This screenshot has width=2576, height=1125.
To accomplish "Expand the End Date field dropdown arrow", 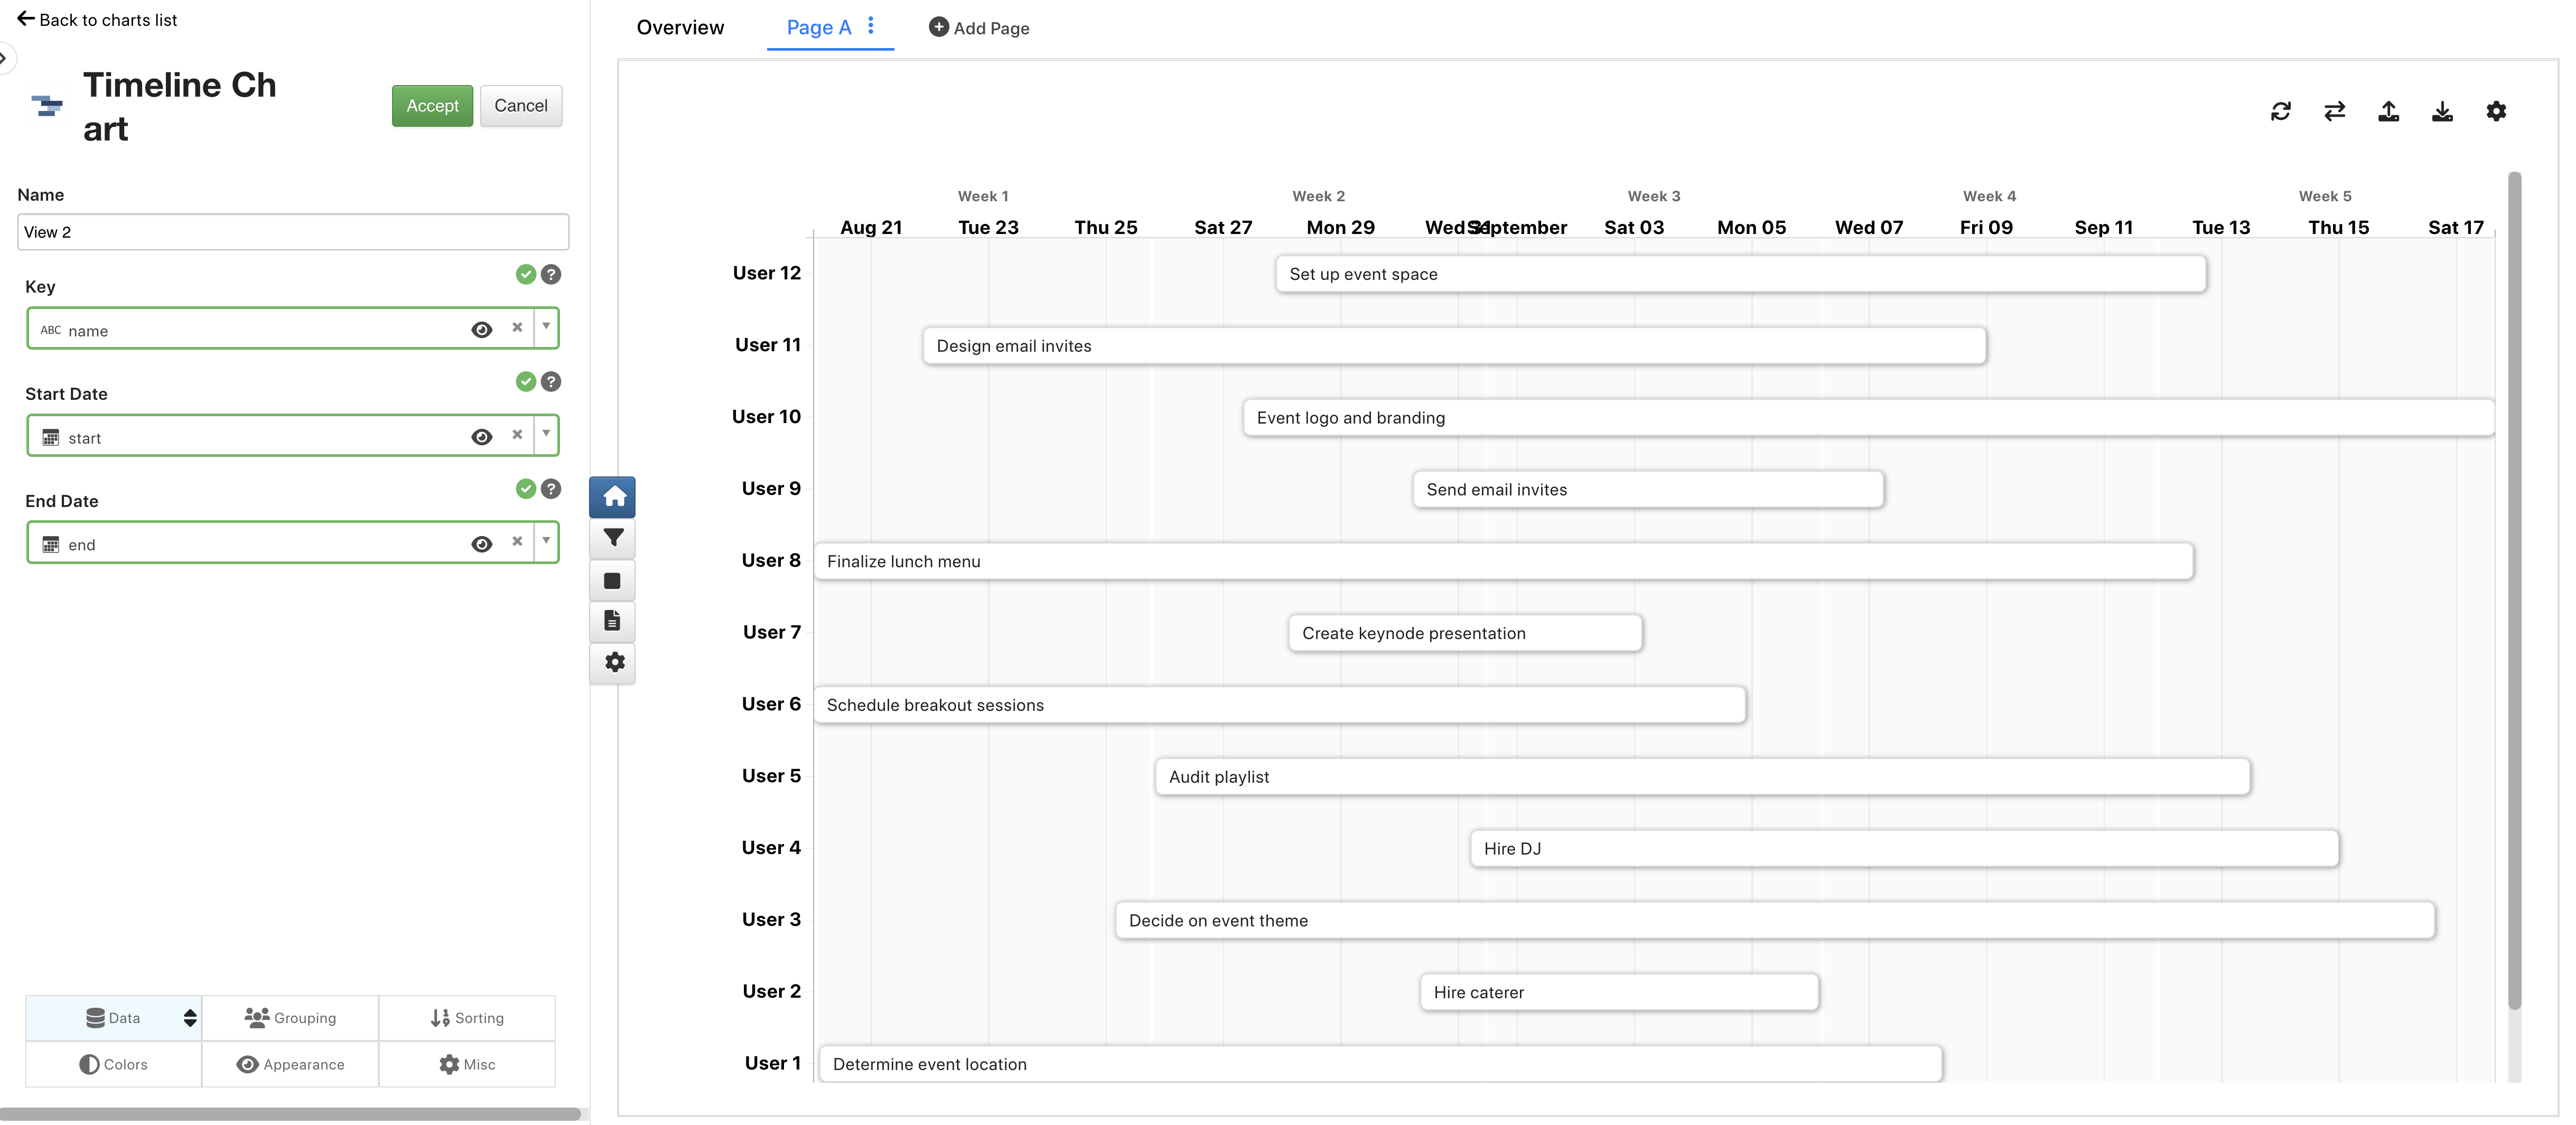I will (546, 541).
